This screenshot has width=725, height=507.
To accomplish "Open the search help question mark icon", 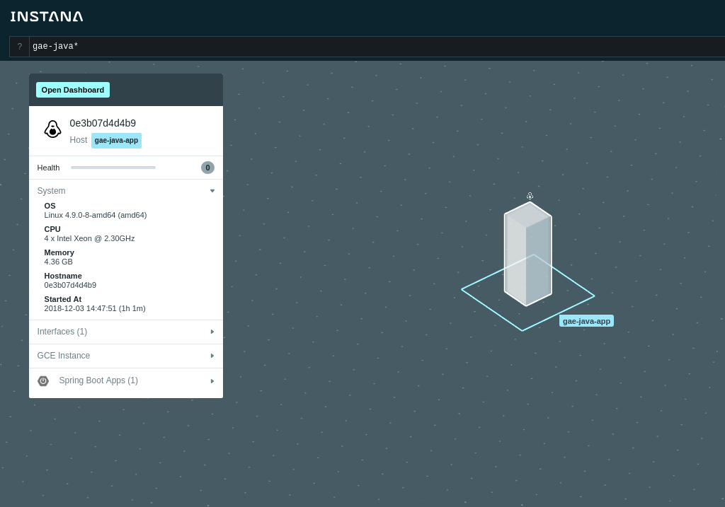I will 19,47.
